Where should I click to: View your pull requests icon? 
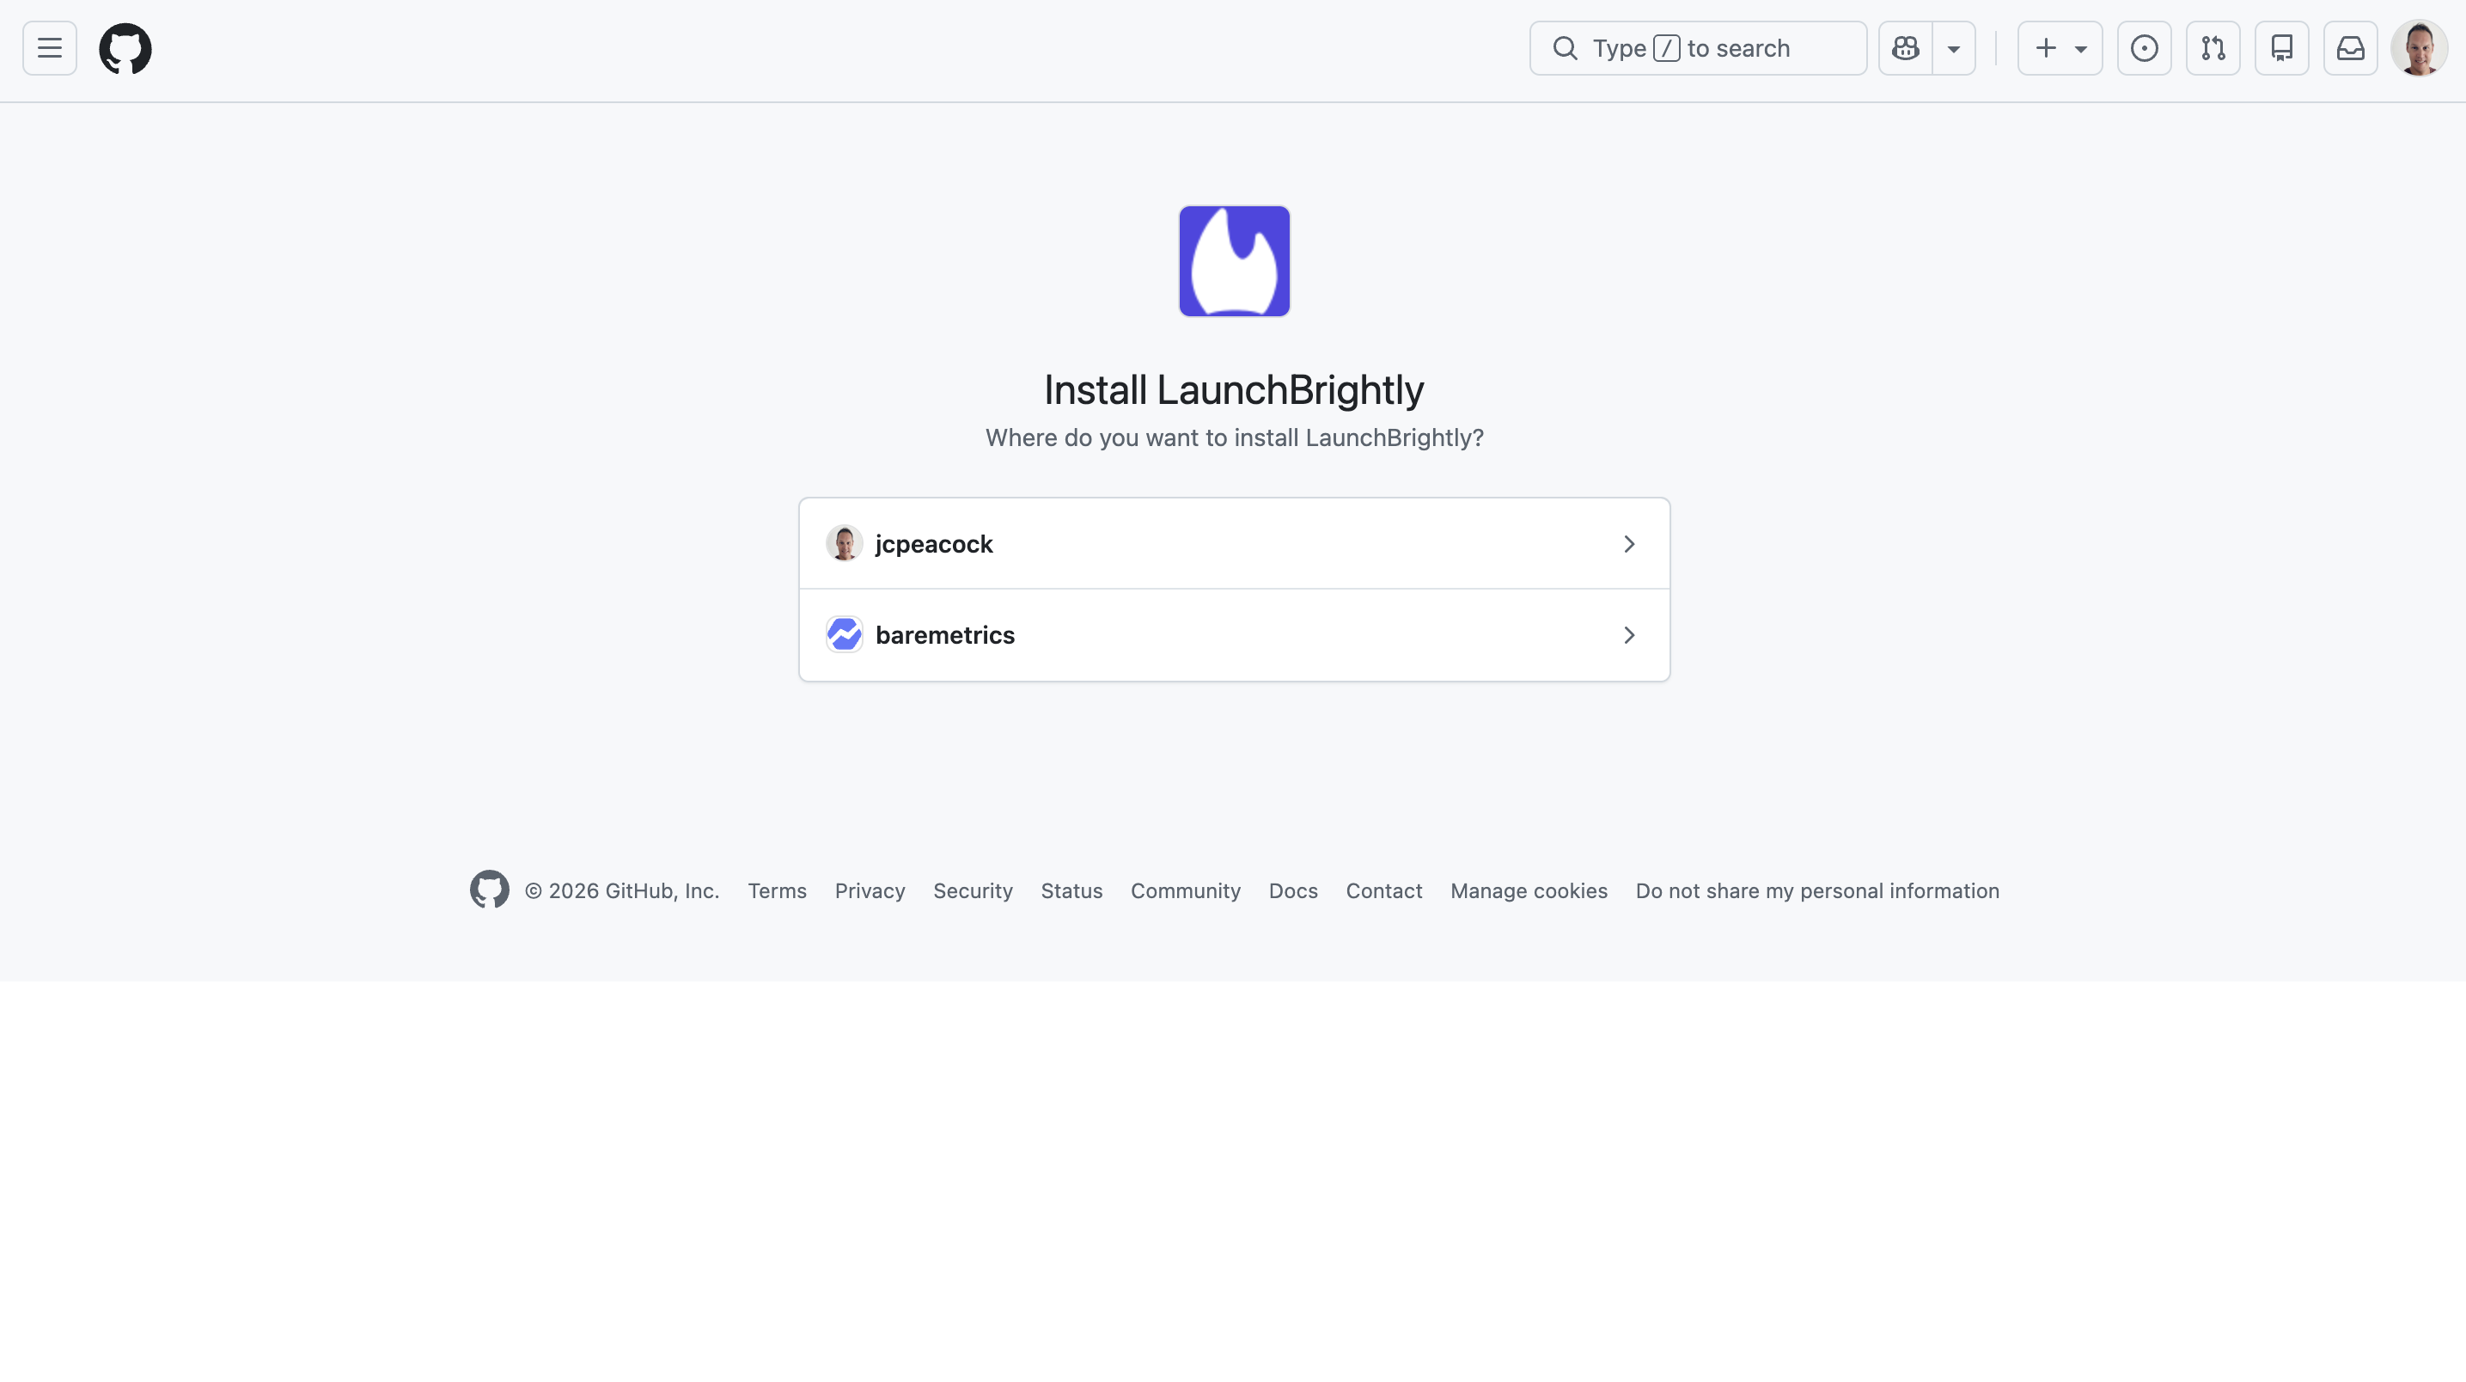point(2213,48)
